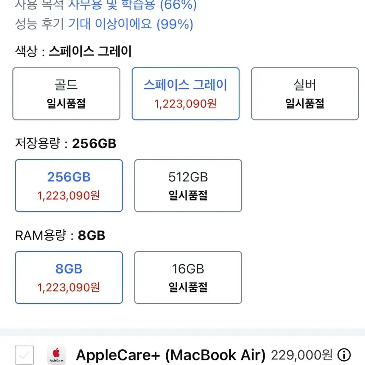Screen dimensions: 365x365
Task: Open the AppleCare+ info circle icon
Action: 344,354
